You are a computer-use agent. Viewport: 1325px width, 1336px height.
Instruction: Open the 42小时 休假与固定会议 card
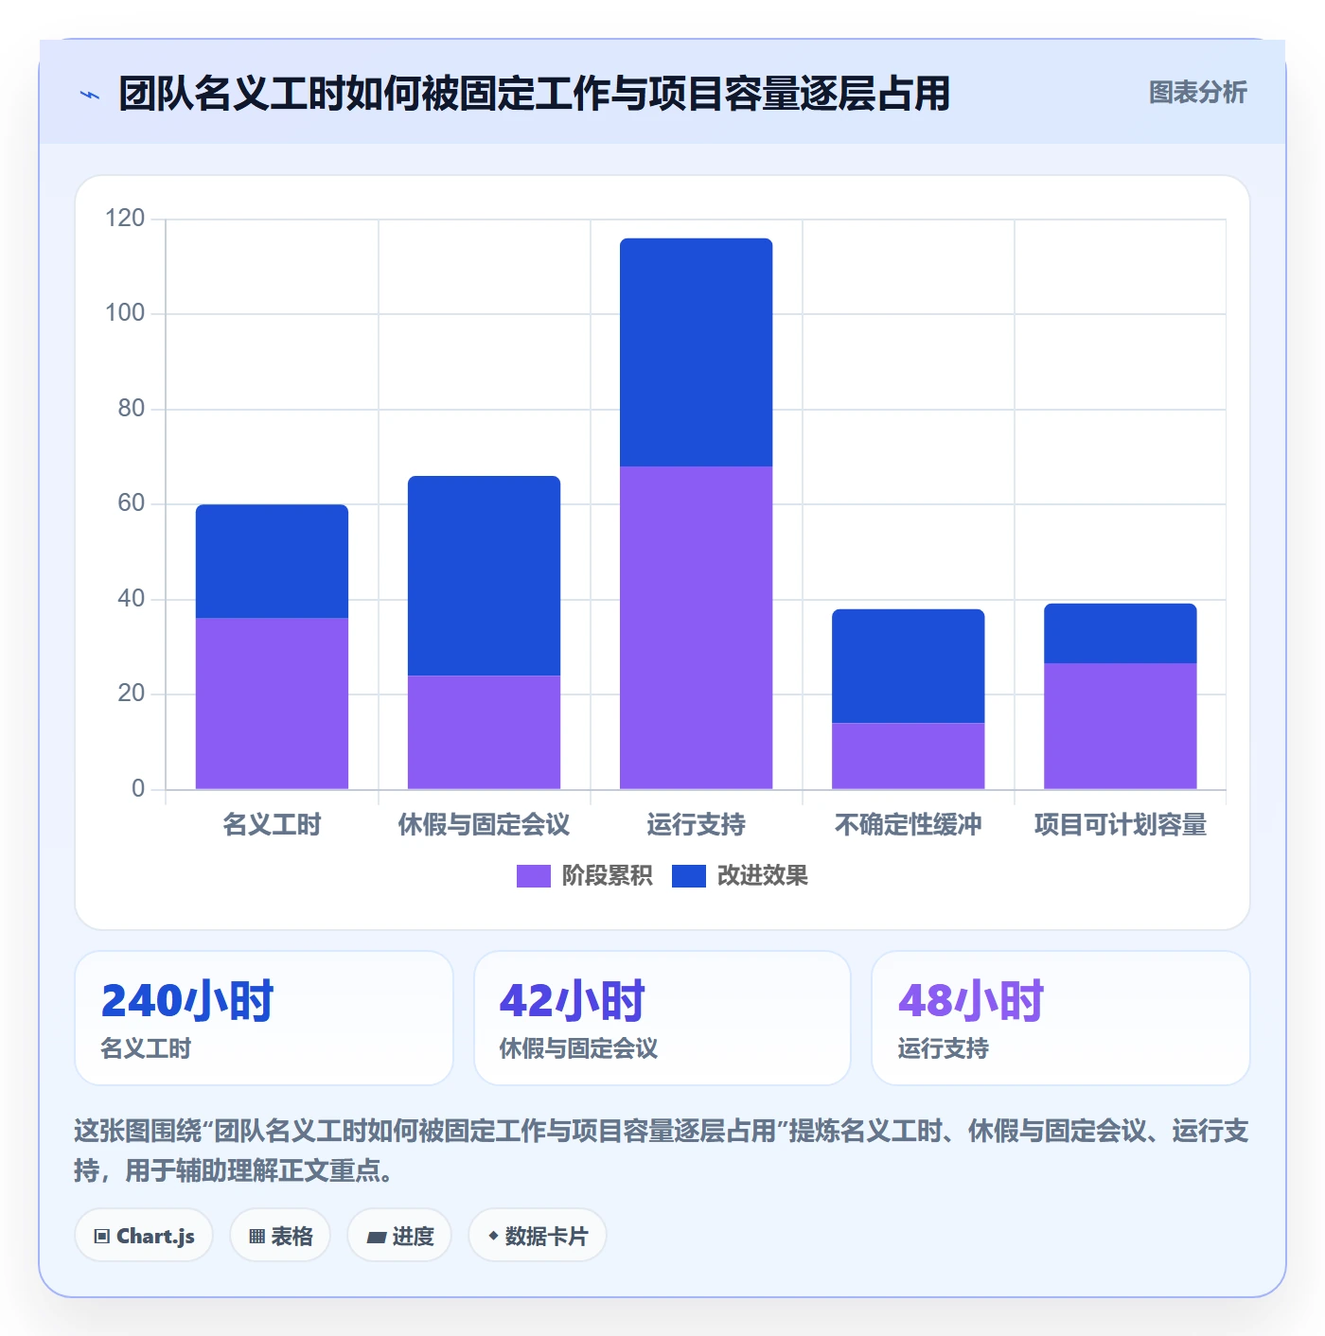662,1018
